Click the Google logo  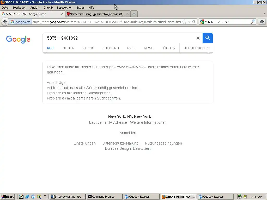tap(18, 40)
